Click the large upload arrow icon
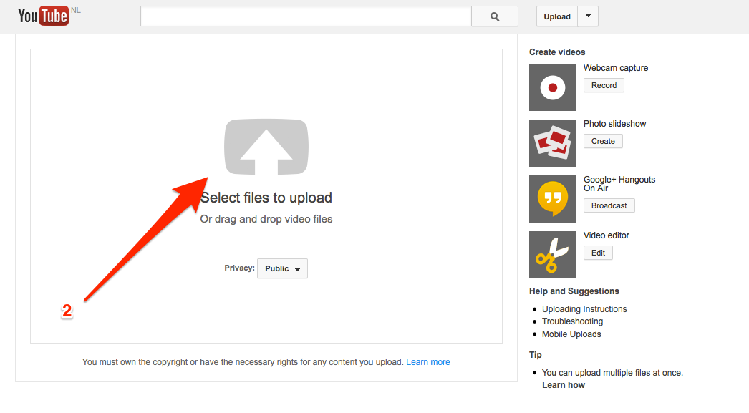This screenshot has height=413, width=749. (266, 147)
